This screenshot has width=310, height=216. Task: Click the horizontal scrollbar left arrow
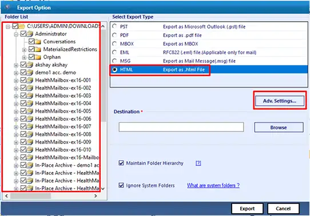tap(6, 196)
